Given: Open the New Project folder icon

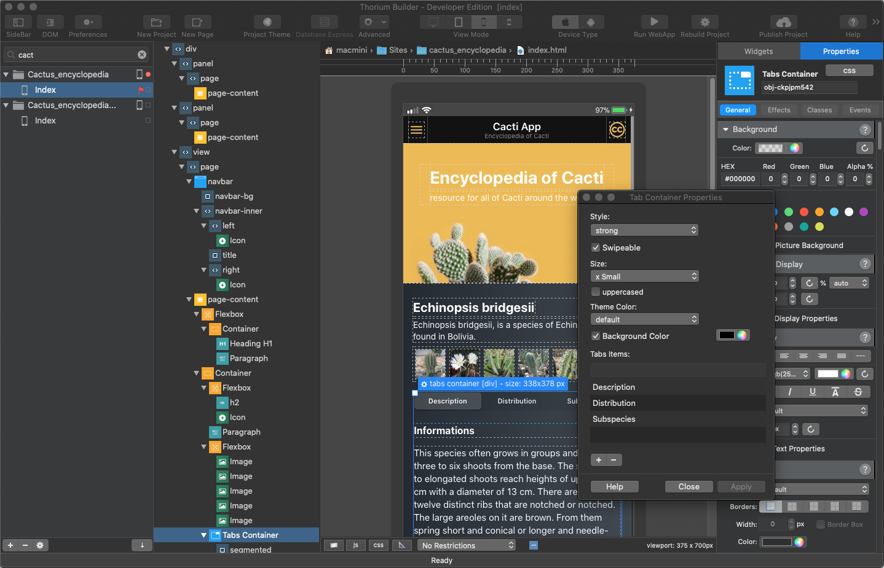Looking at the screenshot, I should pyautogui.click(x=156, y=22).
